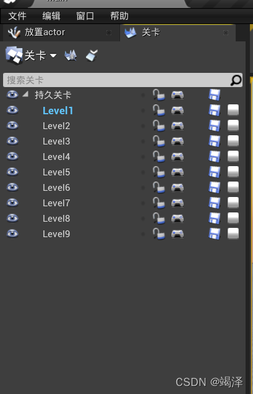Image resolution: width=253 pixels, height=394 pixels.
Task: Toggle the lock icon on Level5
Action: point(158,172)
